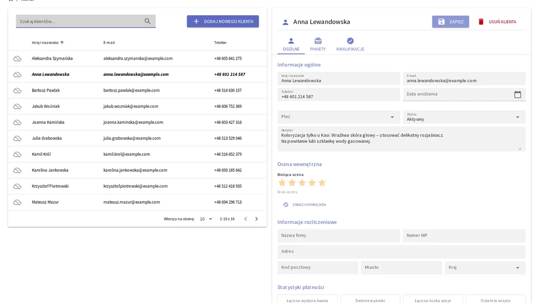Click cloud-off icon in Krzysztof Piotrowski row
Screen dimensions: 539x303
17,186
